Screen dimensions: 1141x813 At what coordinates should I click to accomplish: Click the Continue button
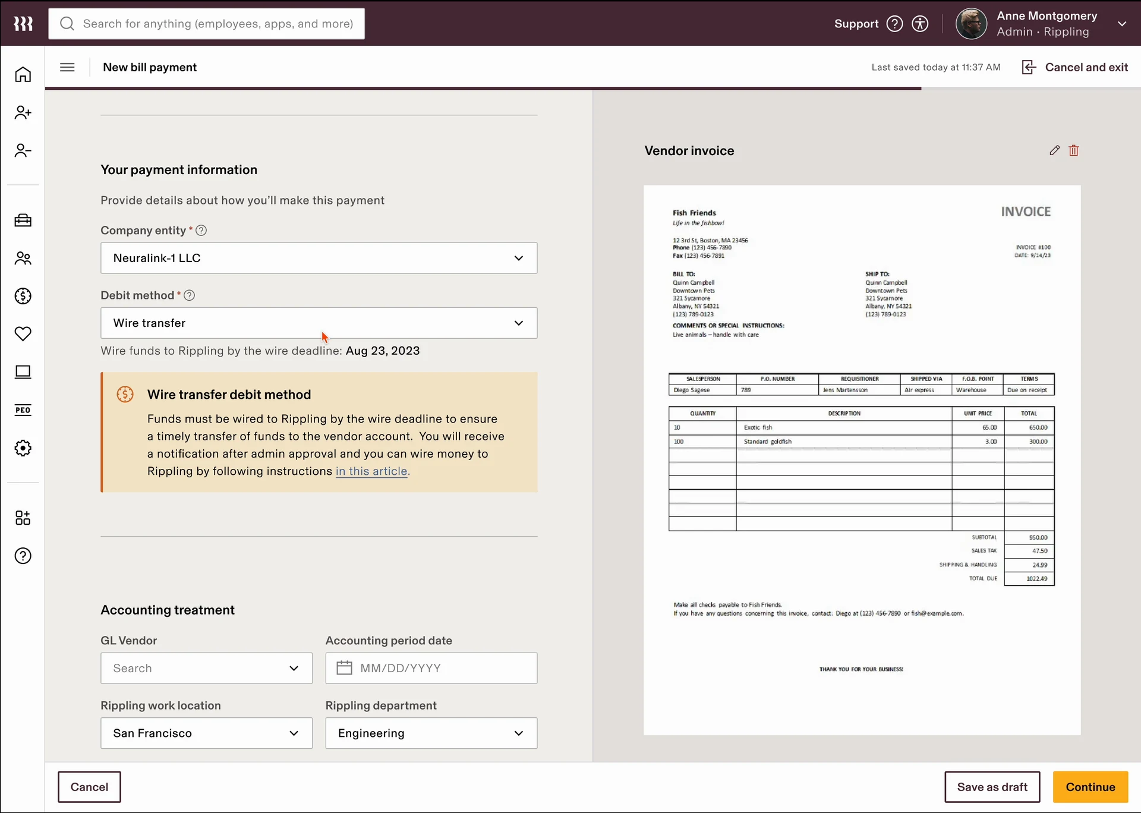coord(1090,787)
